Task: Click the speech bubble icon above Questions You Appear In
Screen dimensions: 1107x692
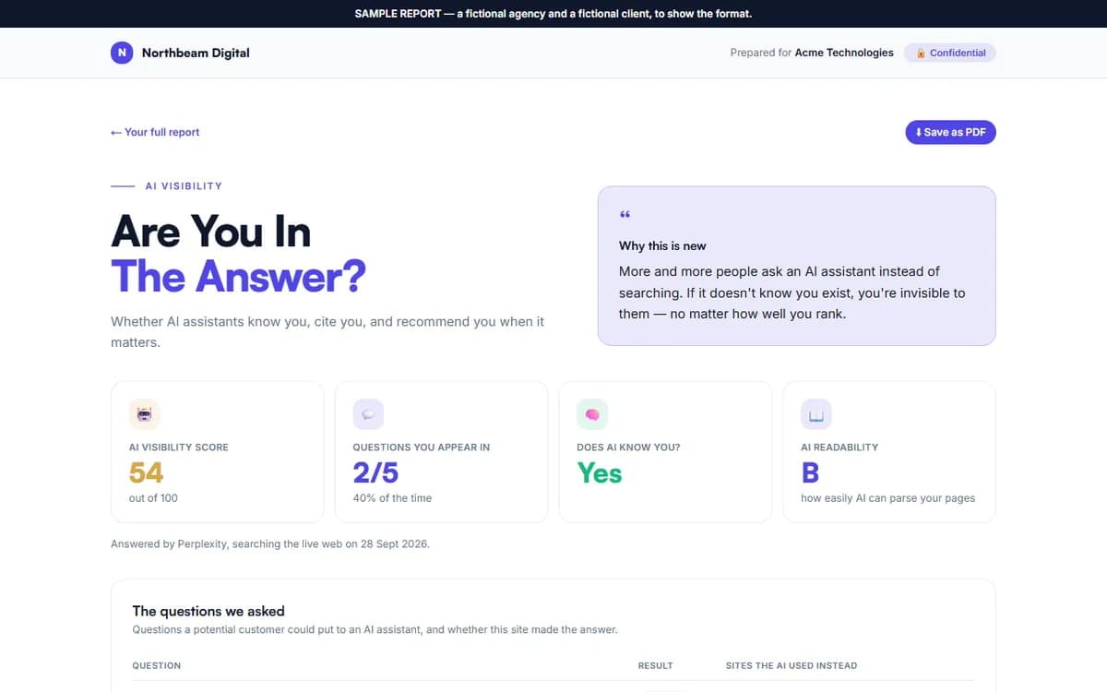Action: (x=368, y=414)
